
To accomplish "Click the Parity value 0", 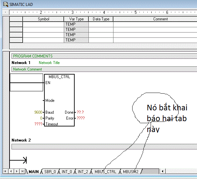I will tap(41, 118).
